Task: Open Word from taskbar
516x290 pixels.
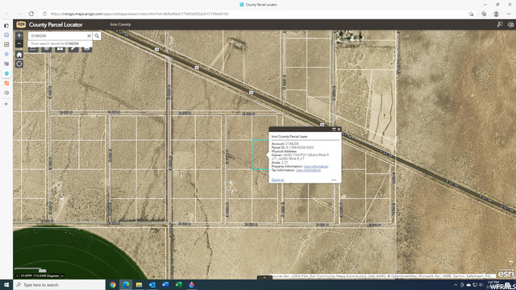Action: coord(165,284)
